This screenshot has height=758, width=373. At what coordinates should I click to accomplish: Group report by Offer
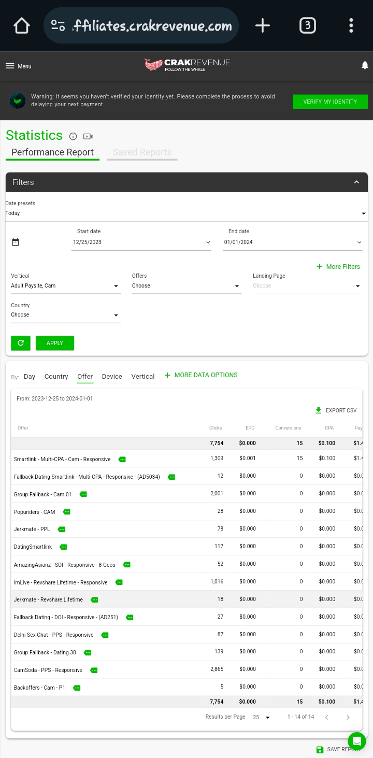pos(85,377)
